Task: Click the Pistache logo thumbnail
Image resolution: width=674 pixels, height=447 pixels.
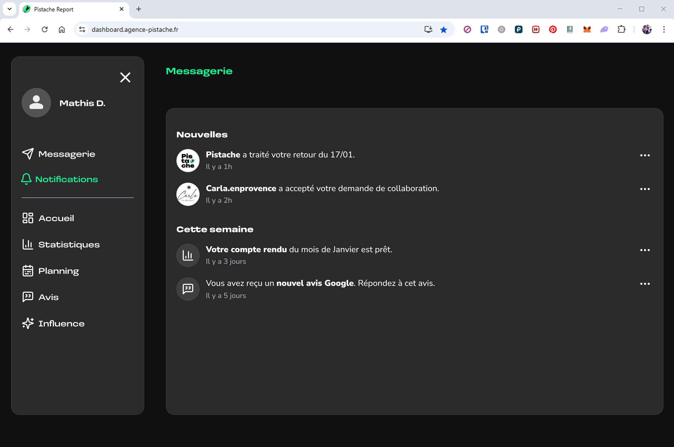Action: (188, 161)
